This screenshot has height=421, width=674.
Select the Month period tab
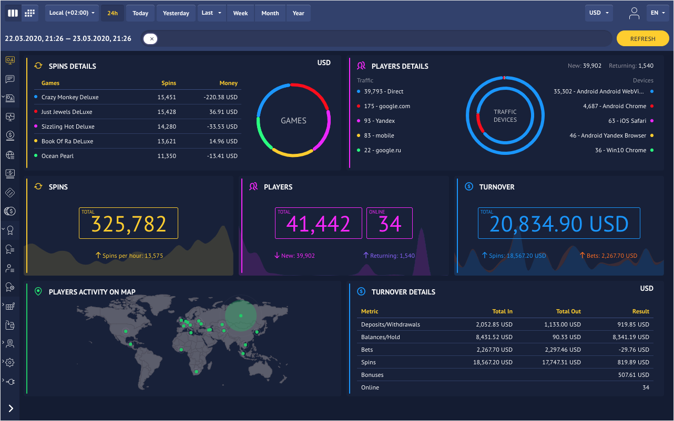270,13
